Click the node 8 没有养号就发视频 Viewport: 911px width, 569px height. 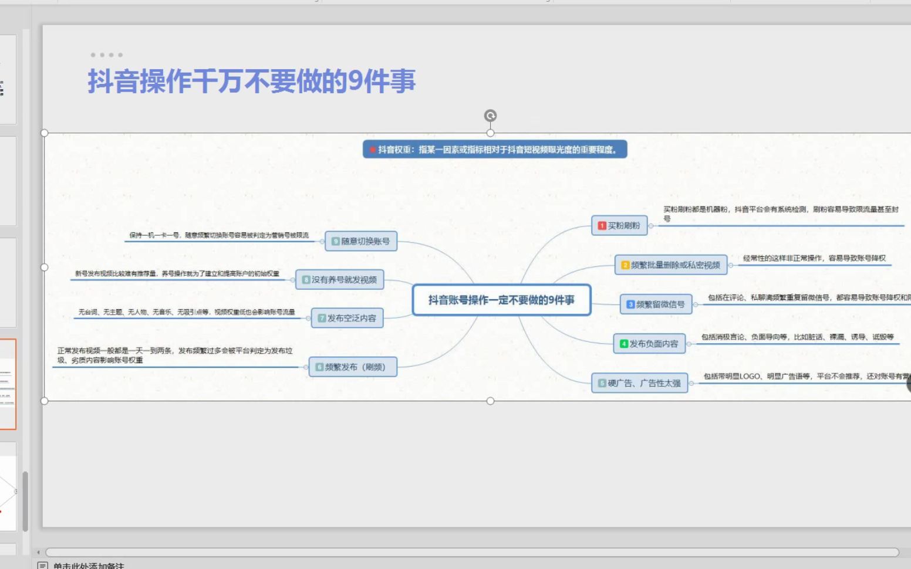coord(340,280)
